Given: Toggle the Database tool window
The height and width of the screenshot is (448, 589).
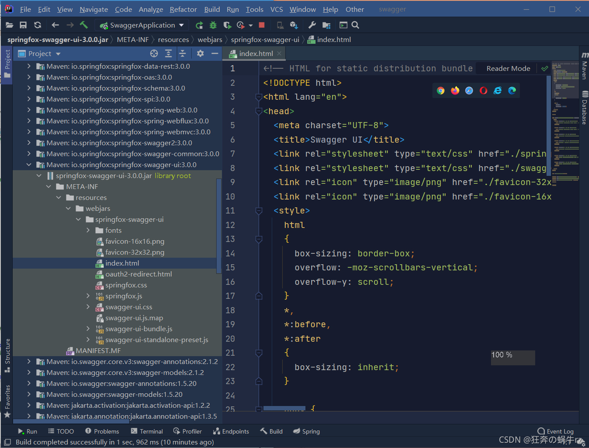Looking at the screenshot, I should 584,108.
